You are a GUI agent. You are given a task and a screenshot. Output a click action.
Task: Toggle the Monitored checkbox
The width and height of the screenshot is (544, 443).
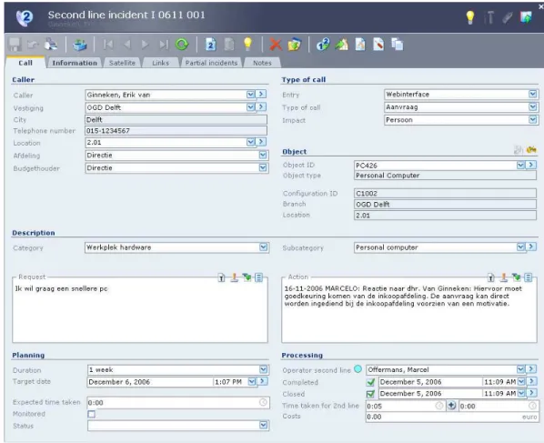pyautogui.click(x=92, y=414)
